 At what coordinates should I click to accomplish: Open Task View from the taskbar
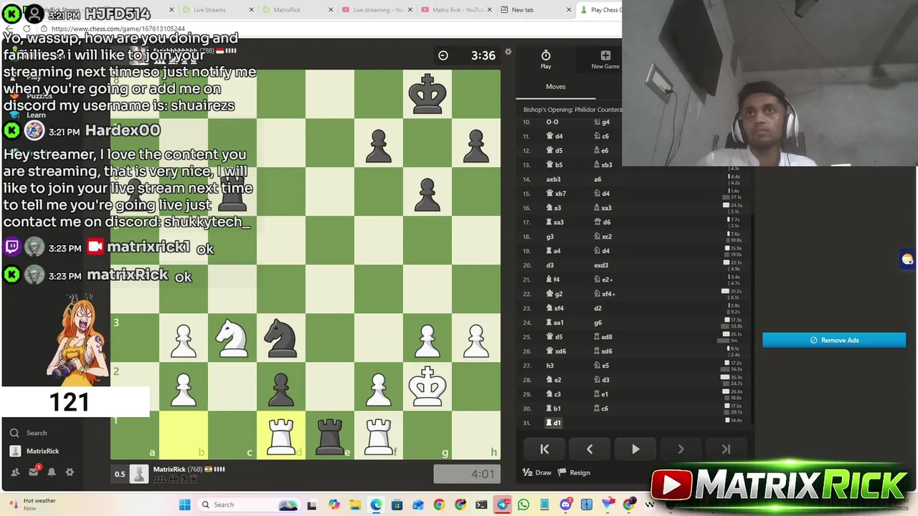(x=312, y=505)
